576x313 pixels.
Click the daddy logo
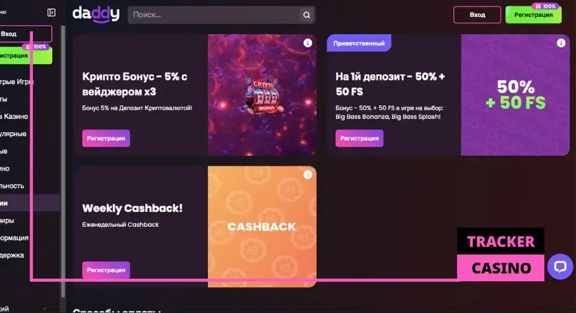(96, 14)
